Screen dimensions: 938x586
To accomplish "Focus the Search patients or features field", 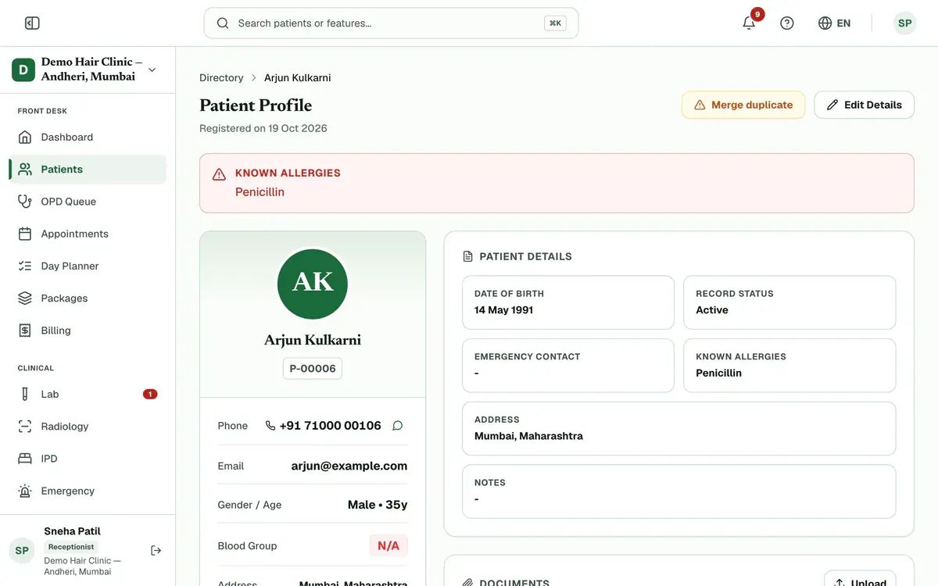I will click(391, 23).
